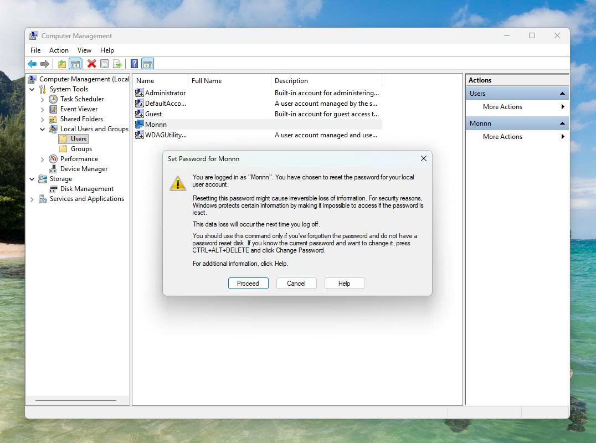Select the Device Manager icon
Screen dimensions: 596x443
coord(53,169)
